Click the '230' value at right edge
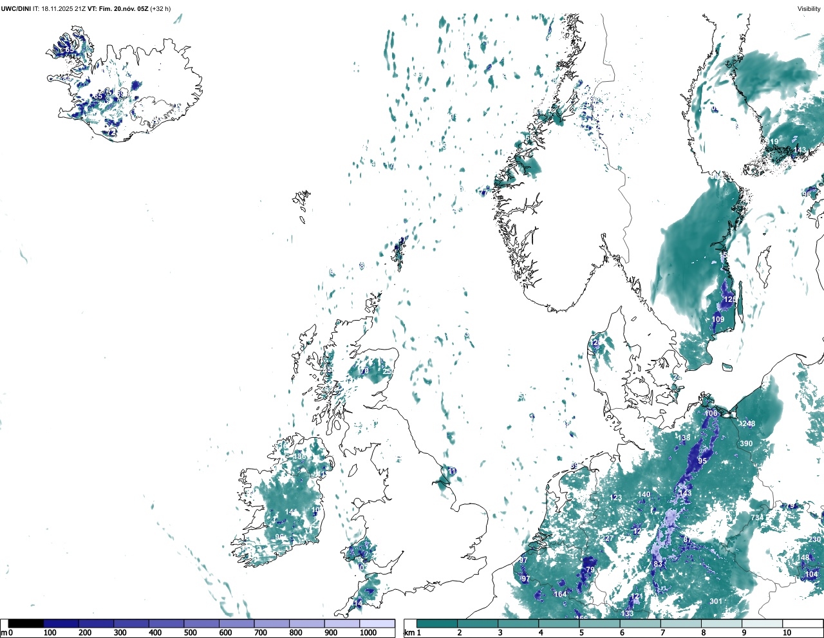824x638 pixels. [816, 539]
